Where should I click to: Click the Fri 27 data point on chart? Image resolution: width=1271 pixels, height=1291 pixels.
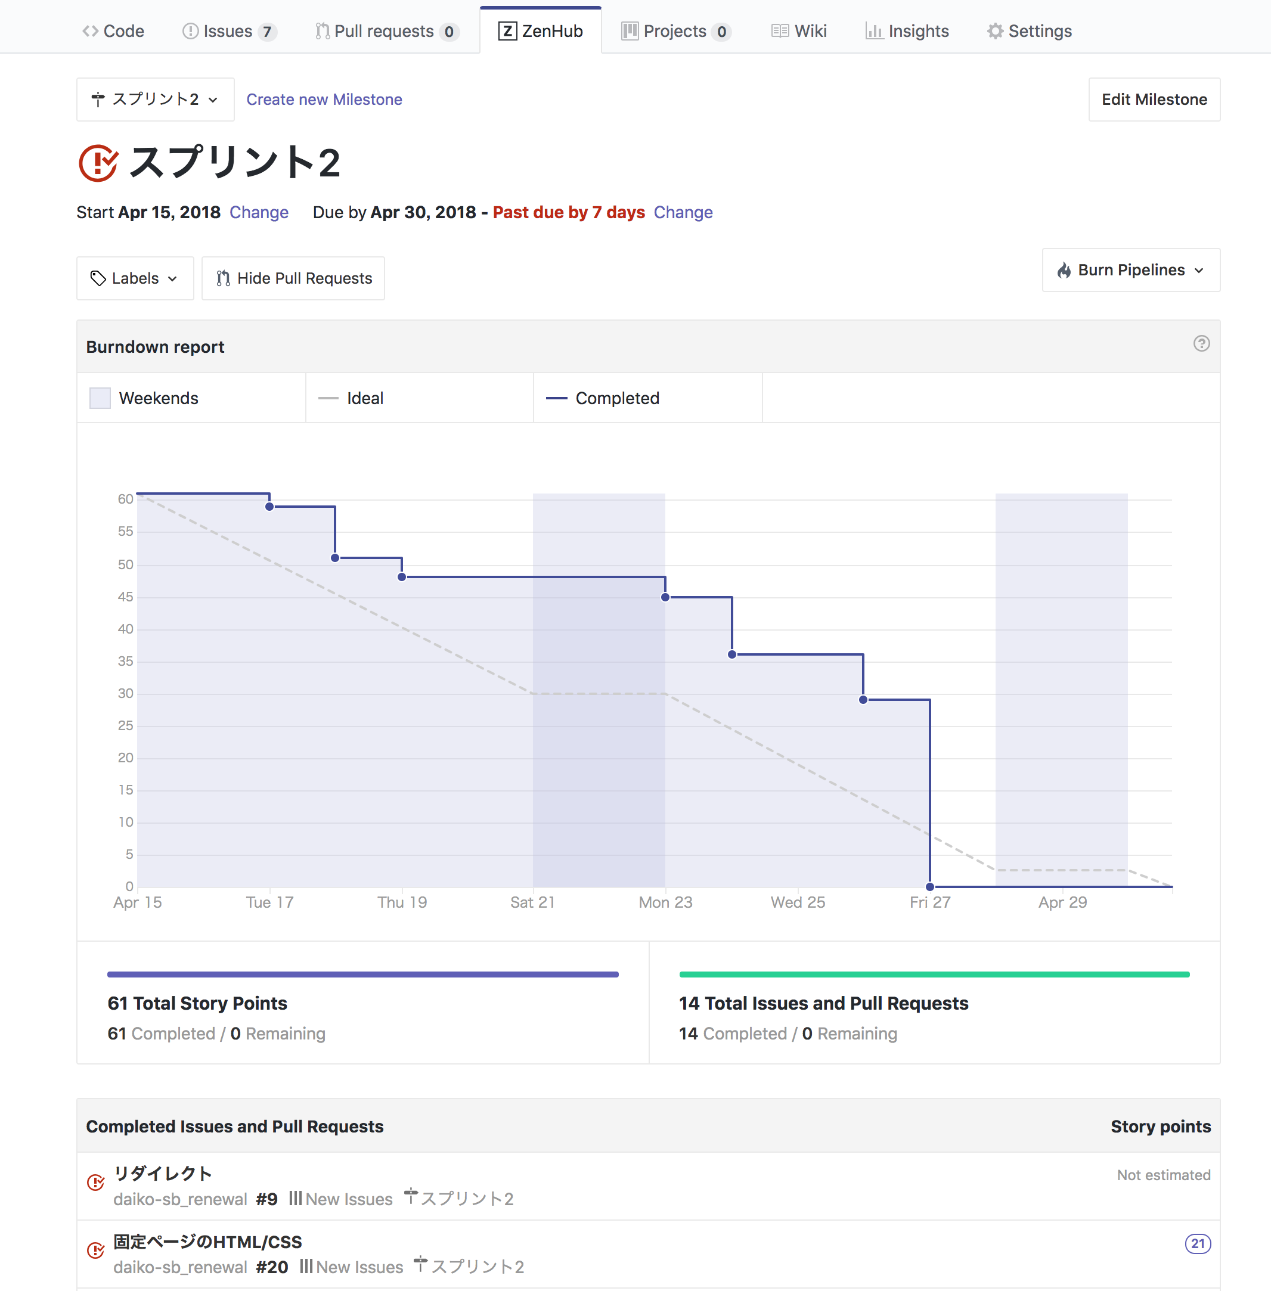point(930,886)
